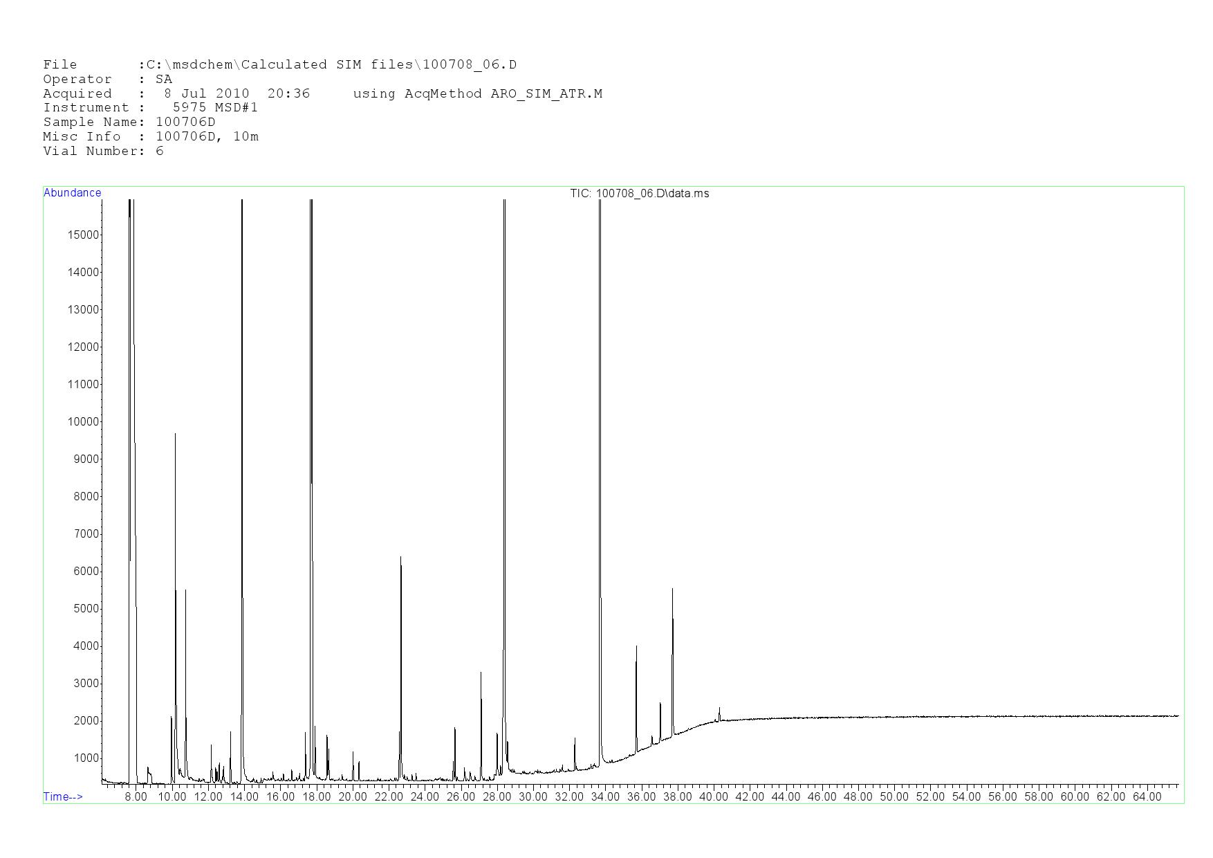Click the 15000 abundance axis tick label

pos(83,235)
